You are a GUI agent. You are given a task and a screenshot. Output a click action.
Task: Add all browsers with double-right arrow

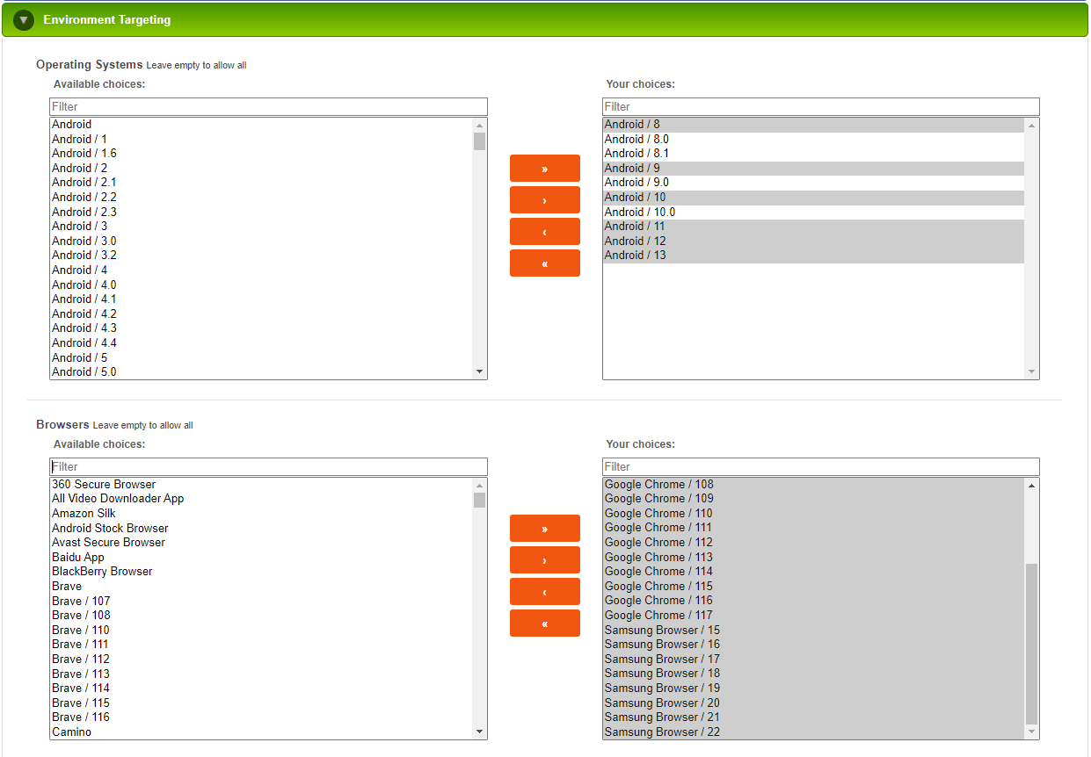(545, 528)
